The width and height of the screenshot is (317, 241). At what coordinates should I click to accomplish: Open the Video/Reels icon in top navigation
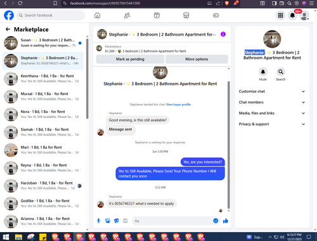(x=157, y=15)
